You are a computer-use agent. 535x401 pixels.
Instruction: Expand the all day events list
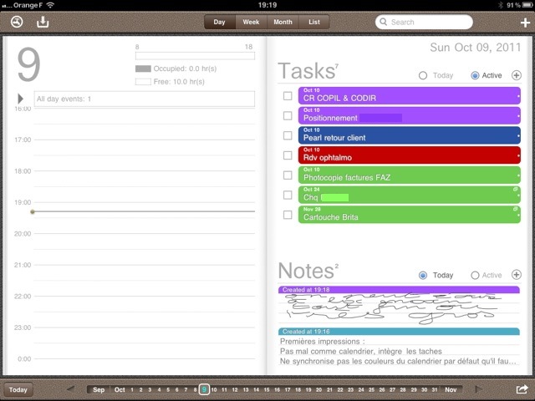[x=21, y=99]
